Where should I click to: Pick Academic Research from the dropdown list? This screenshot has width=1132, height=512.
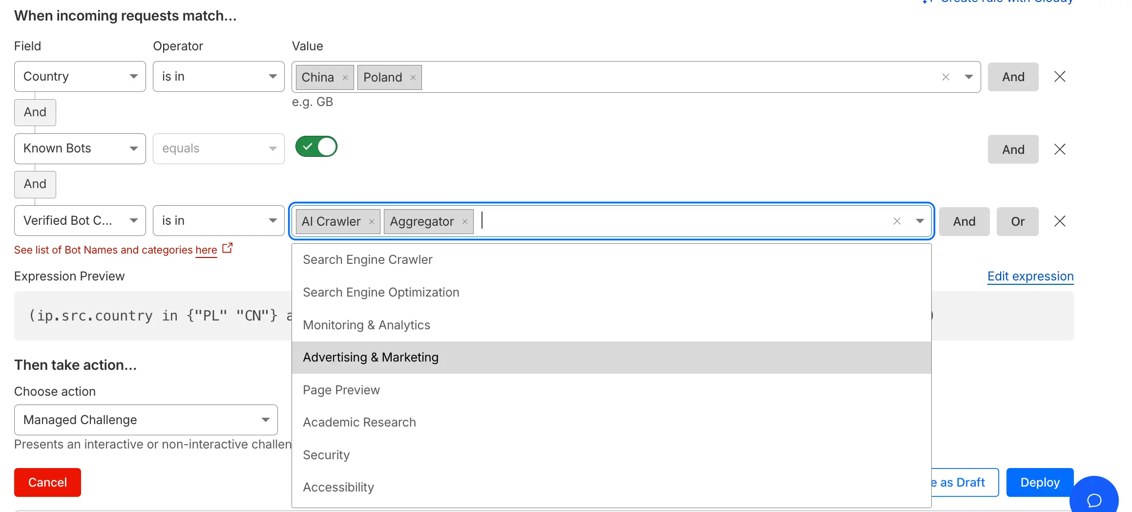click(x=359, y=423)
